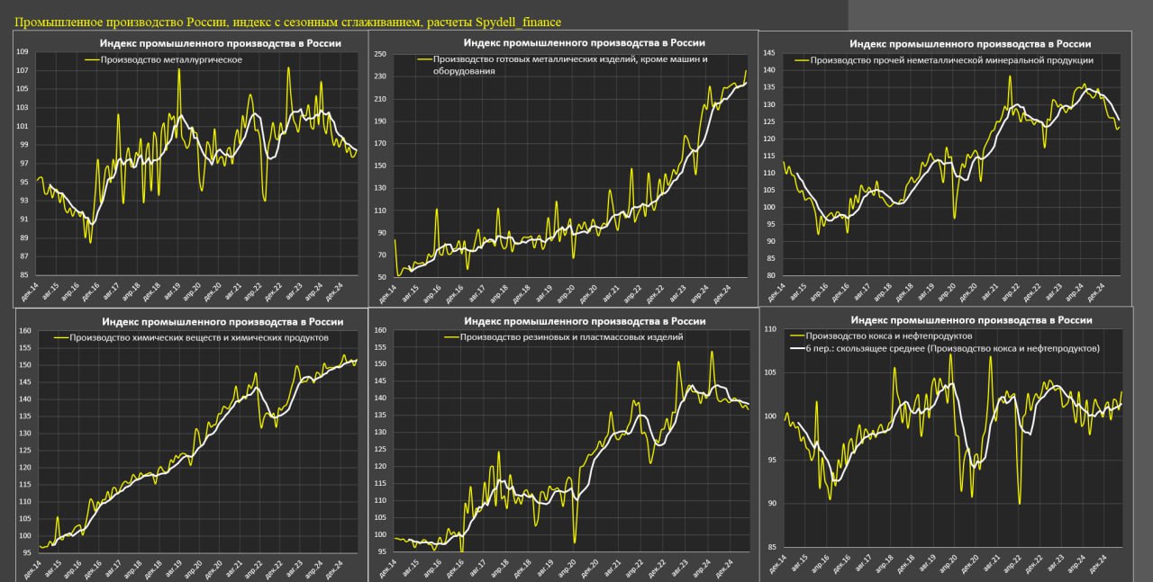The image size is (1153, 582).
Task: Select the '6 пер.: скользящее среднее' legend entry
Action: 958,348
